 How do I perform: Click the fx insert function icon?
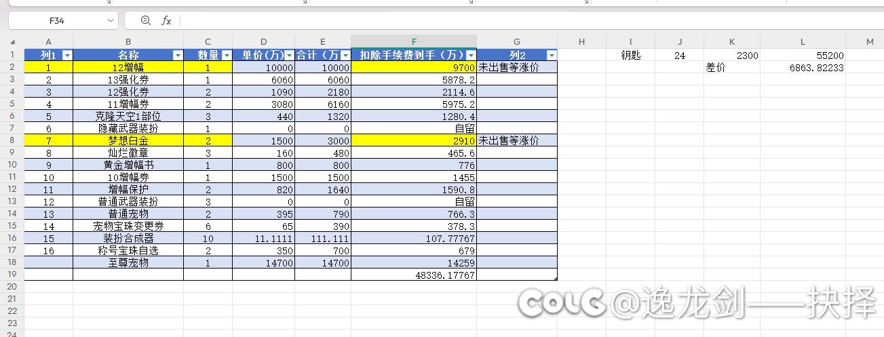pos(166,21)
